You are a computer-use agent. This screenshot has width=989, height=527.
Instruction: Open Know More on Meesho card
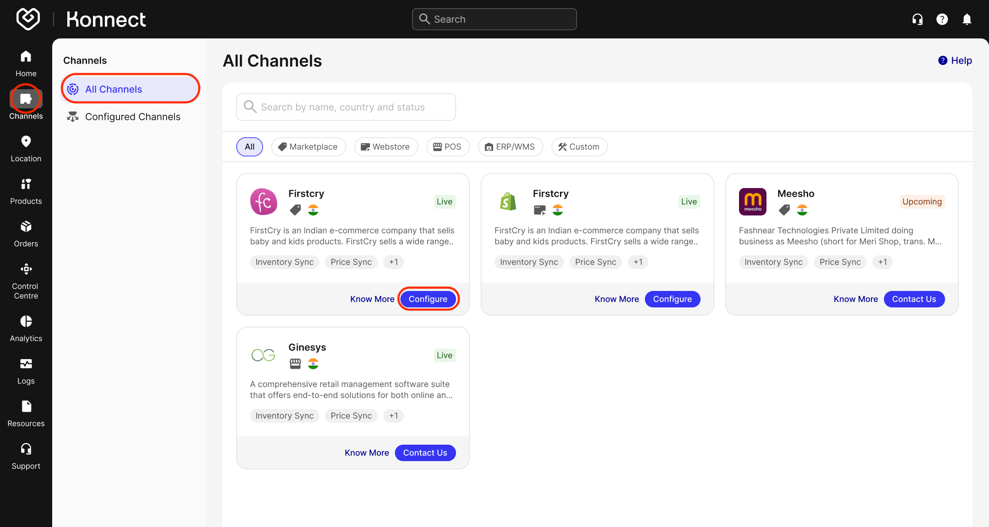(x=856, y=299)
